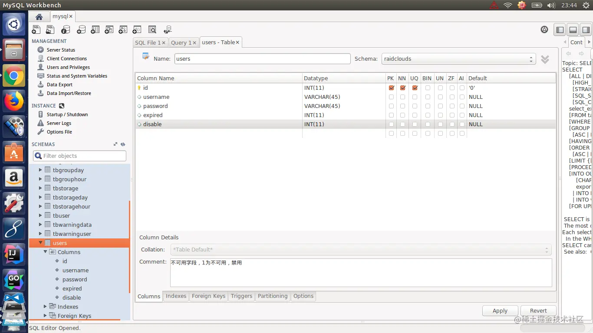Open the Collation dropdown
Image resolution: width=593 pixels, height=333 pixels.
coord(361,250)
